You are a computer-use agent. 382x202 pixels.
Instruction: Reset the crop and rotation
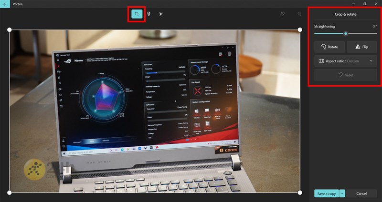point(345,75)
